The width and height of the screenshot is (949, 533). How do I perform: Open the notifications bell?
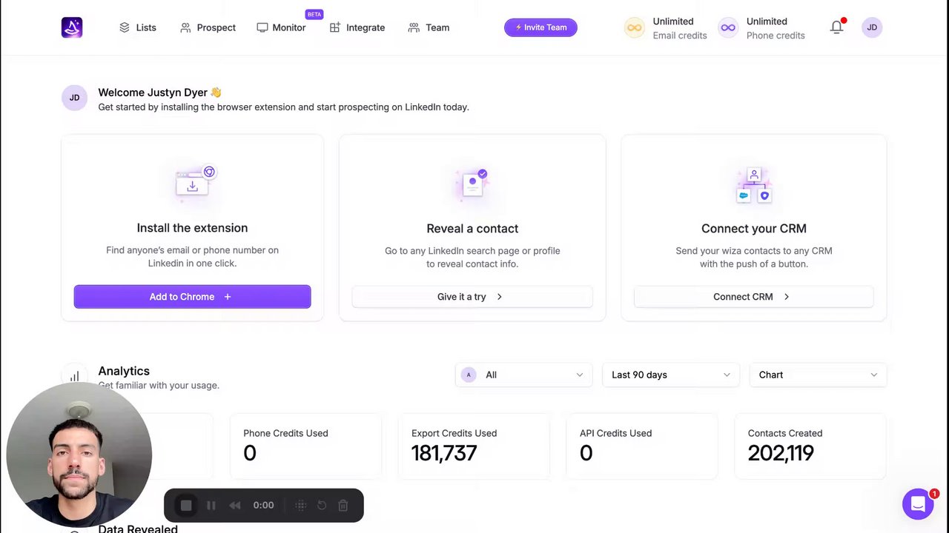coord(837,27)
